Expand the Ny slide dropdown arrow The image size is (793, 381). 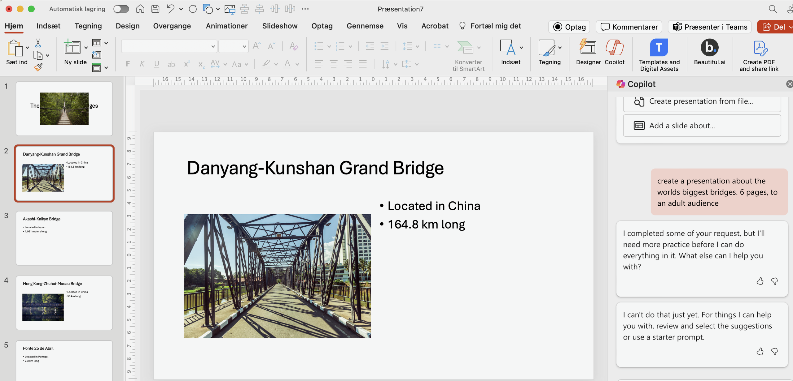[86, 48]
